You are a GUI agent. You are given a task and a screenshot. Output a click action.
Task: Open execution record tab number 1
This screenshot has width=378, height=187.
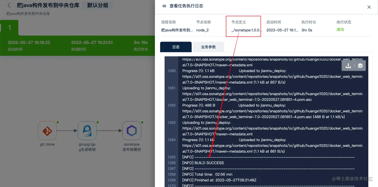point(9,27)
